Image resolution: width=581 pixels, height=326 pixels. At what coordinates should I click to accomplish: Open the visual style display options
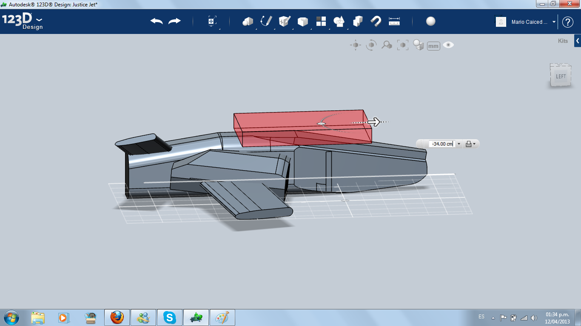pyautogui.click(x=419, y=45)
